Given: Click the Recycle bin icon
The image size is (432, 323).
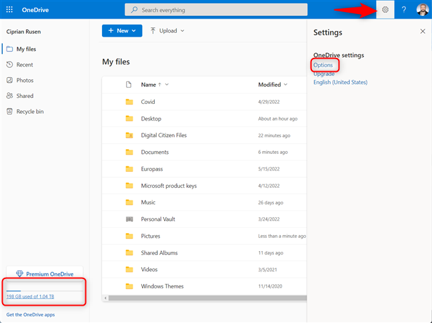Looking at the screenshot, I should point(9,111).
